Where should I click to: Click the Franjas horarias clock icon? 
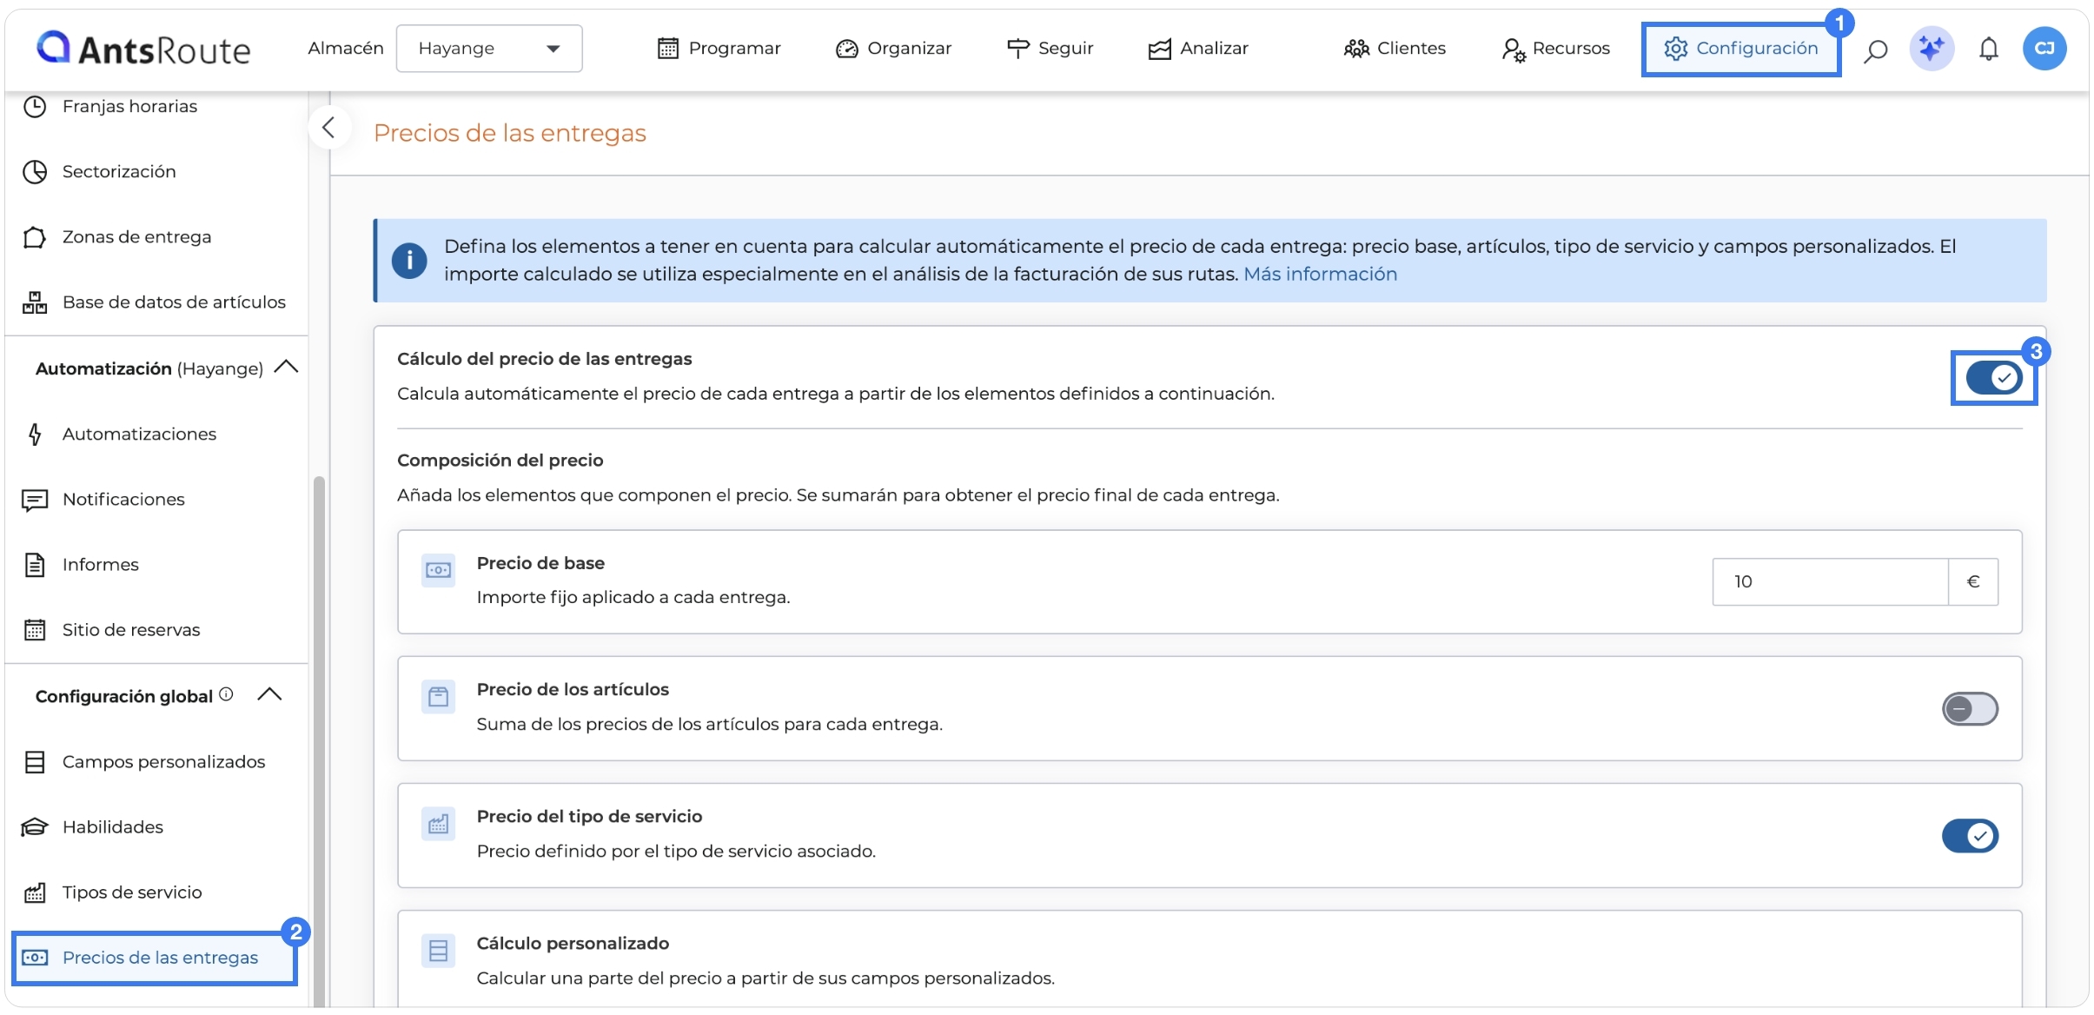35,106
